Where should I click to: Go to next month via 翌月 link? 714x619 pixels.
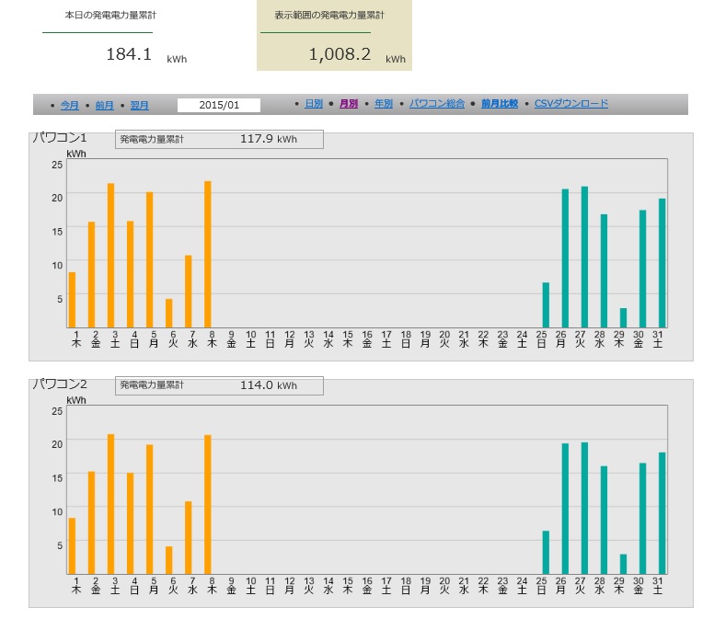(139, 105)
